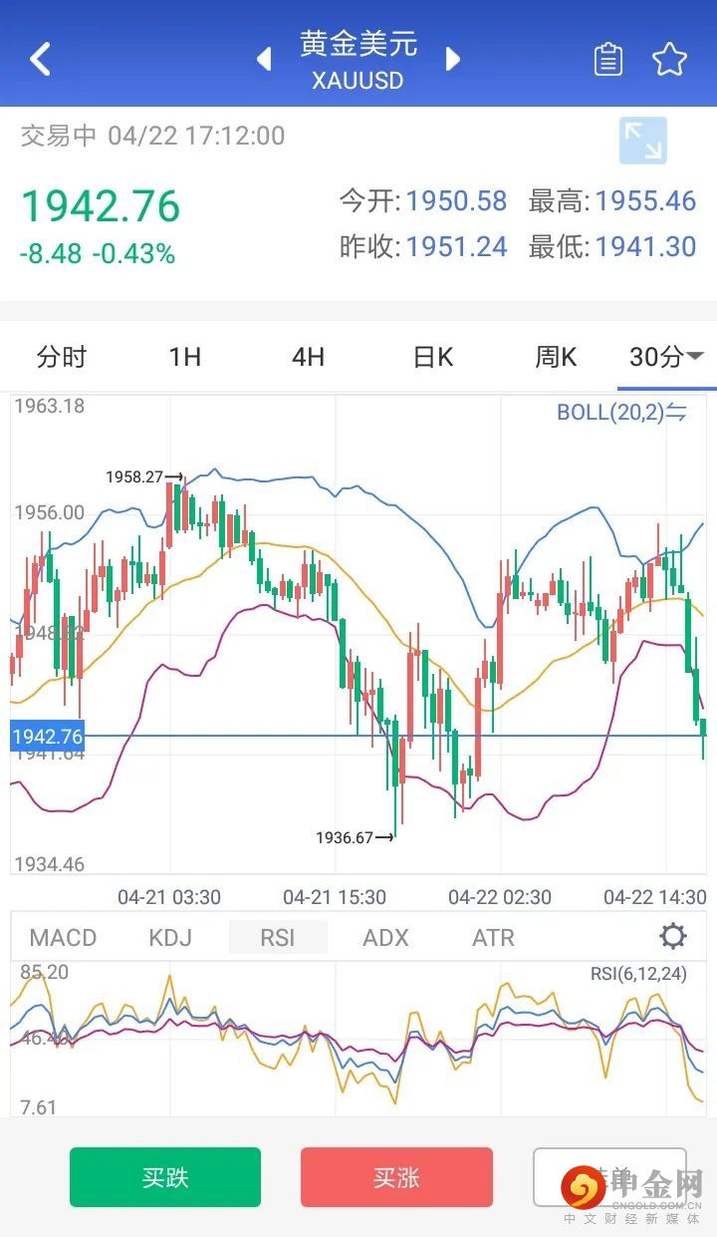This screenshot has width=717, height=1237.
Task: Switch to previous instrument with left triangle
Action: pos(264,59)
